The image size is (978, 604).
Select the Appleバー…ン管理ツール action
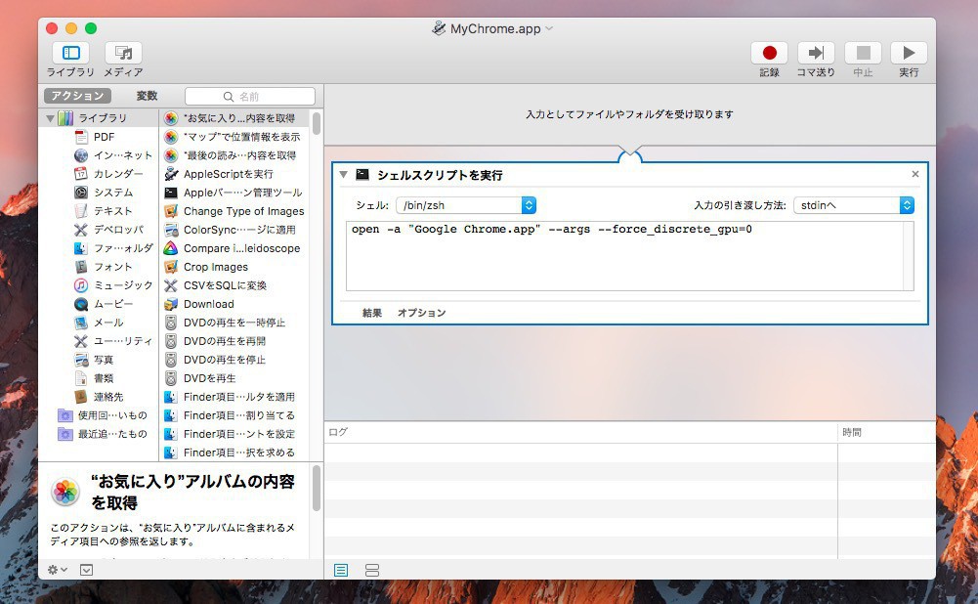(x=234, y=193)
